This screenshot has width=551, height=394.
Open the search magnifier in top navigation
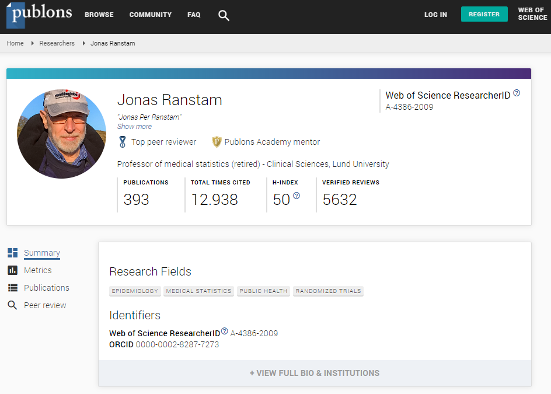[x=224, y=15]
